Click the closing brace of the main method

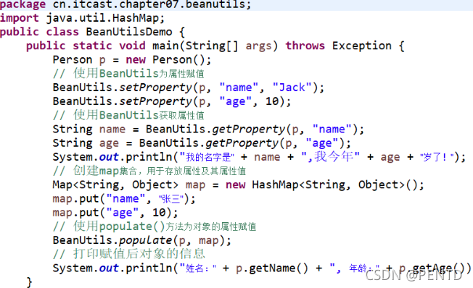click(x=29, y=282)
